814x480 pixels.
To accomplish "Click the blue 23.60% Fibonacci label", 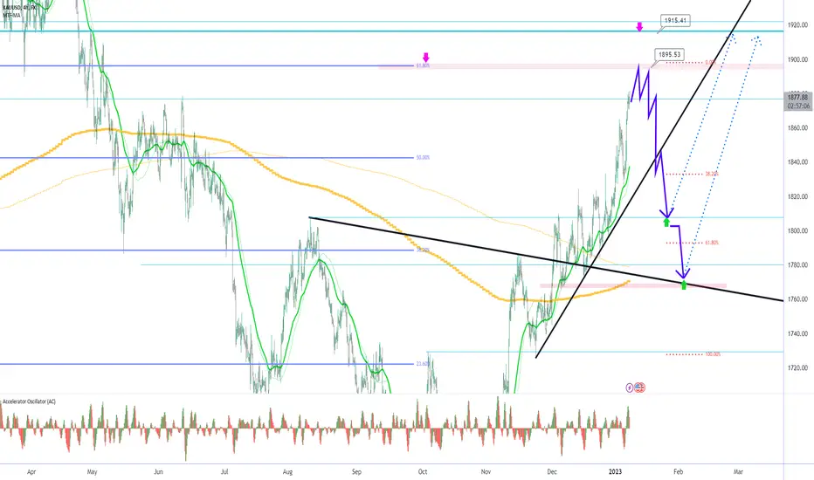I will pos(423,364).
